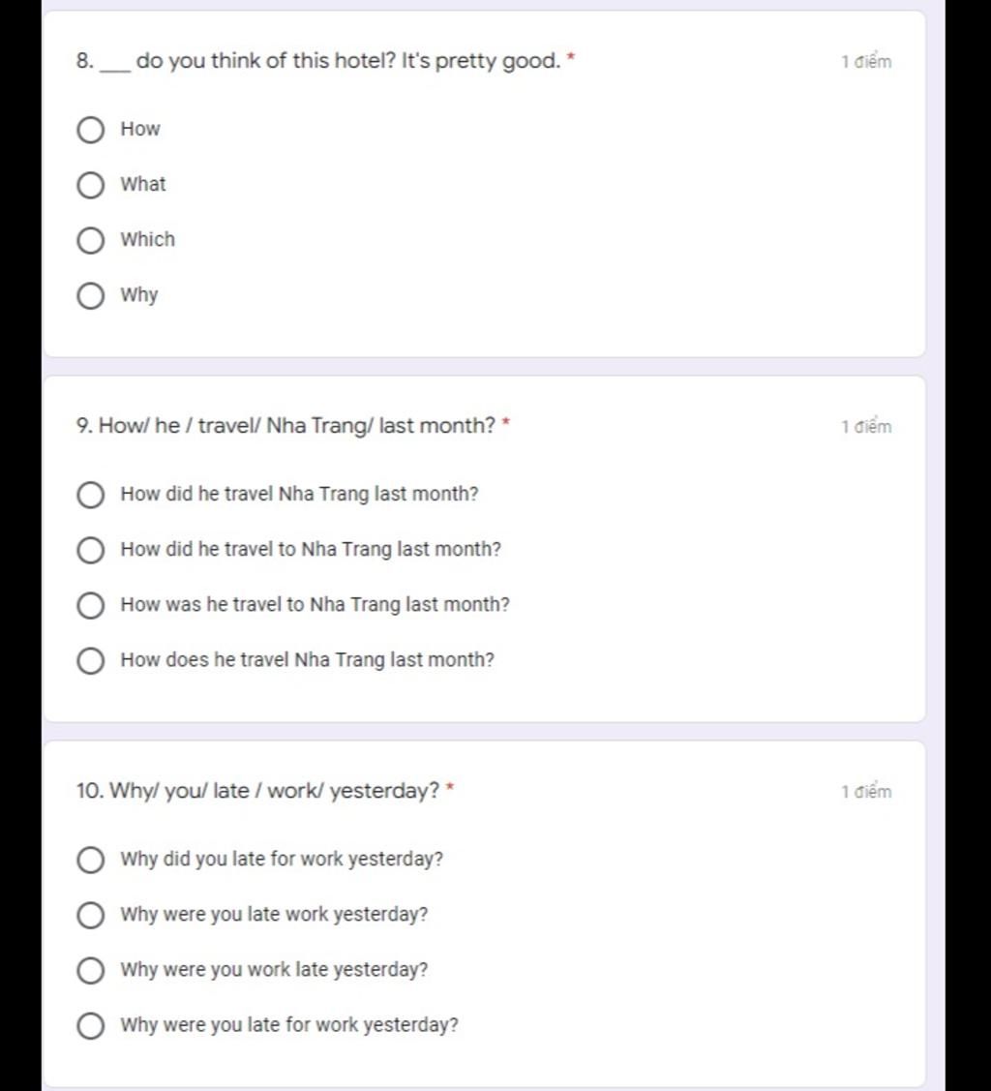This screenshot has width=991, height=1091.
Task: Click the "1 điểm" label of question 8
Action: click(x=866, y=61)
